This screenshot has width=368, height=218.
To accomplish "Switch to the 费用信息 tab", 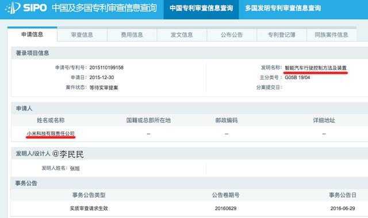I will tap(132, 35).
